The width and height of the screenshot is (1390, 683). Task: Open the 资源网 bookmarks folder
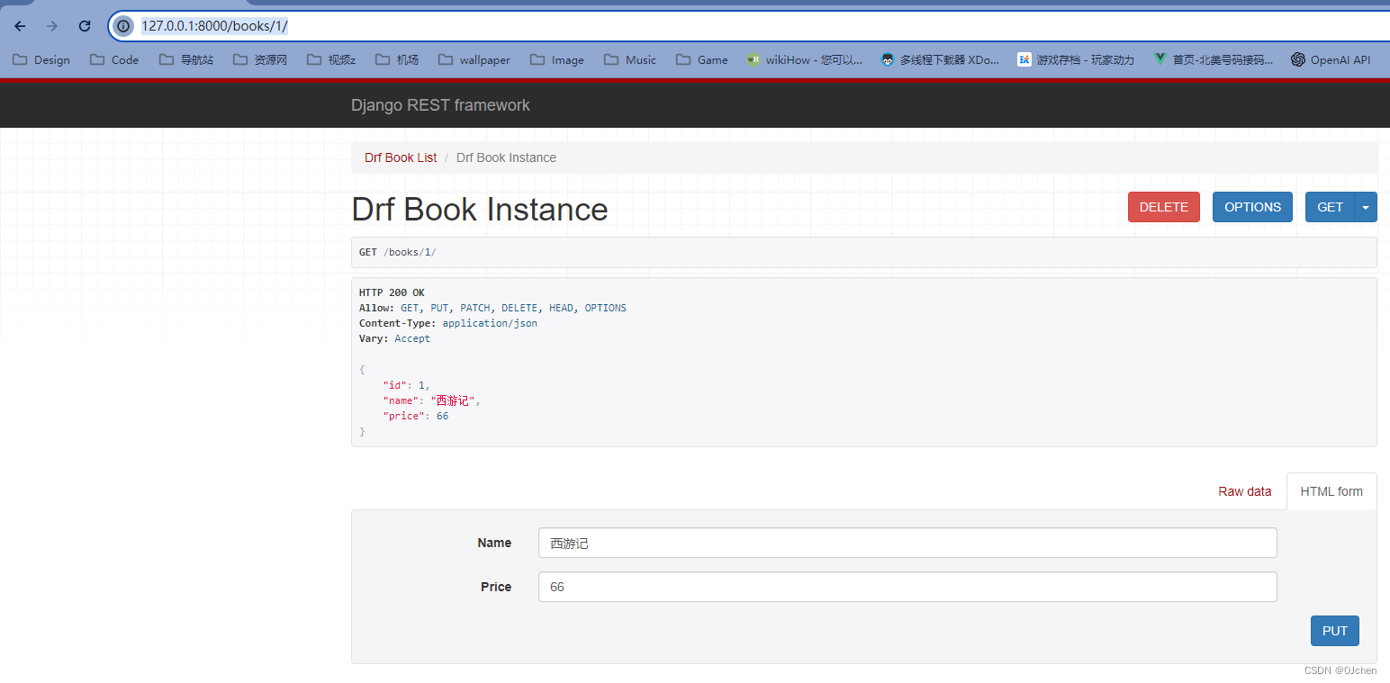click(x=260, y=59)
